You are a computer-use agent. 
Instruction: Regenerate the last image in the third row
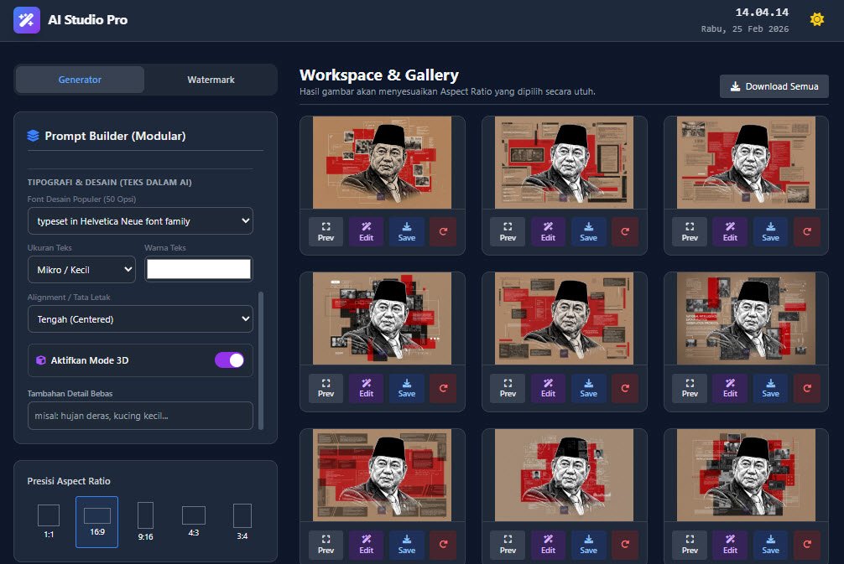(x=807, y=544)
